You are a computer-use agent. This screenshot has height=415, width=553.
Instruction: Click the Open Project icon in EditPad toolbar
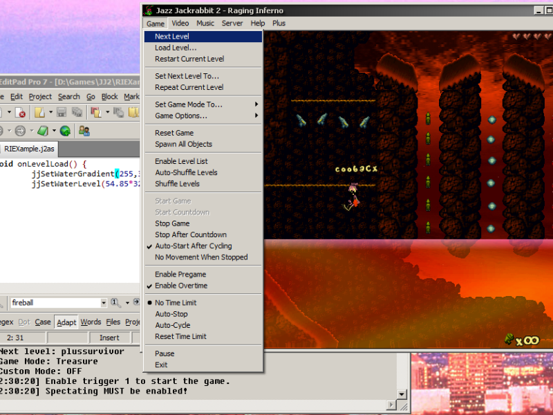[96, 113]
